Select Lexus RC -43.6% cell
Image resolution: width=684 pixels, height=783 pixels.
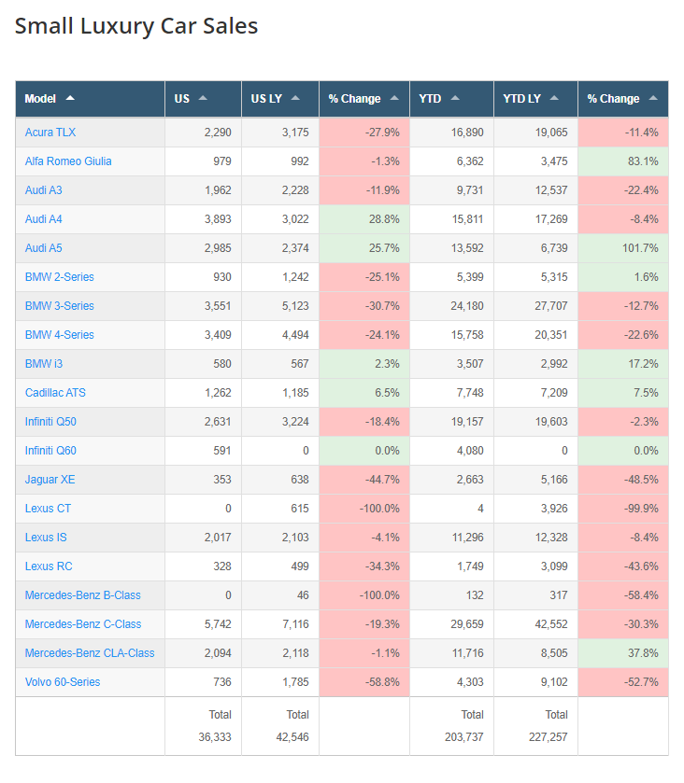(623, 566)
